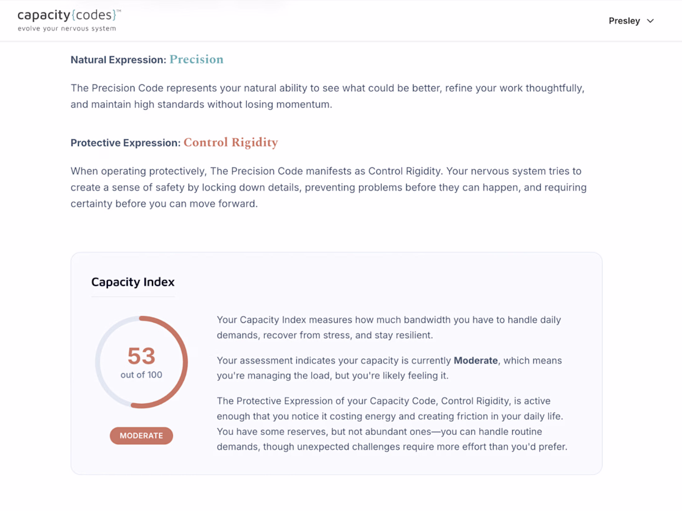Viewport: 682px width, 511px height.
Task: Click the Precision Code description paragraph
Action: click(x=327, y=96)
